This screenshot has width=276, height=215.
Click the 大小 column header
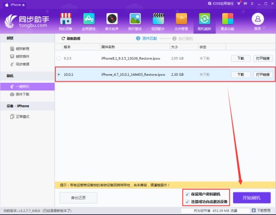pos(174,47)
